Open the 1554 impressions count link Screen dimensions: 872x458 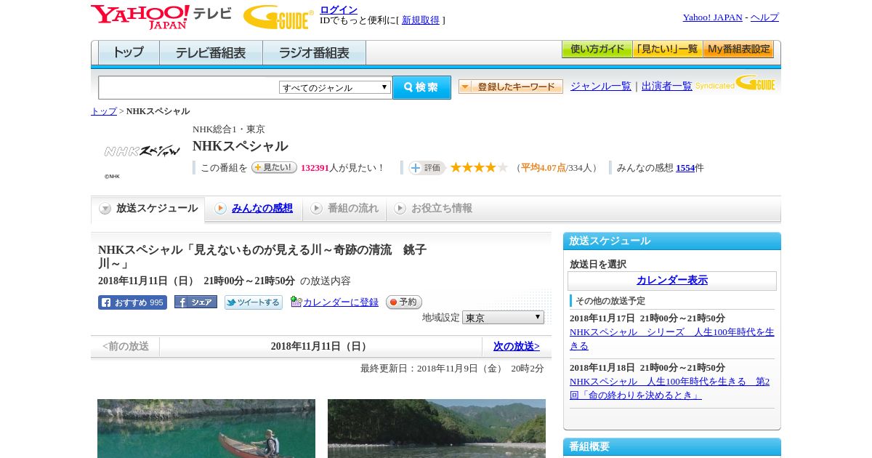click(x=685, y=168)
